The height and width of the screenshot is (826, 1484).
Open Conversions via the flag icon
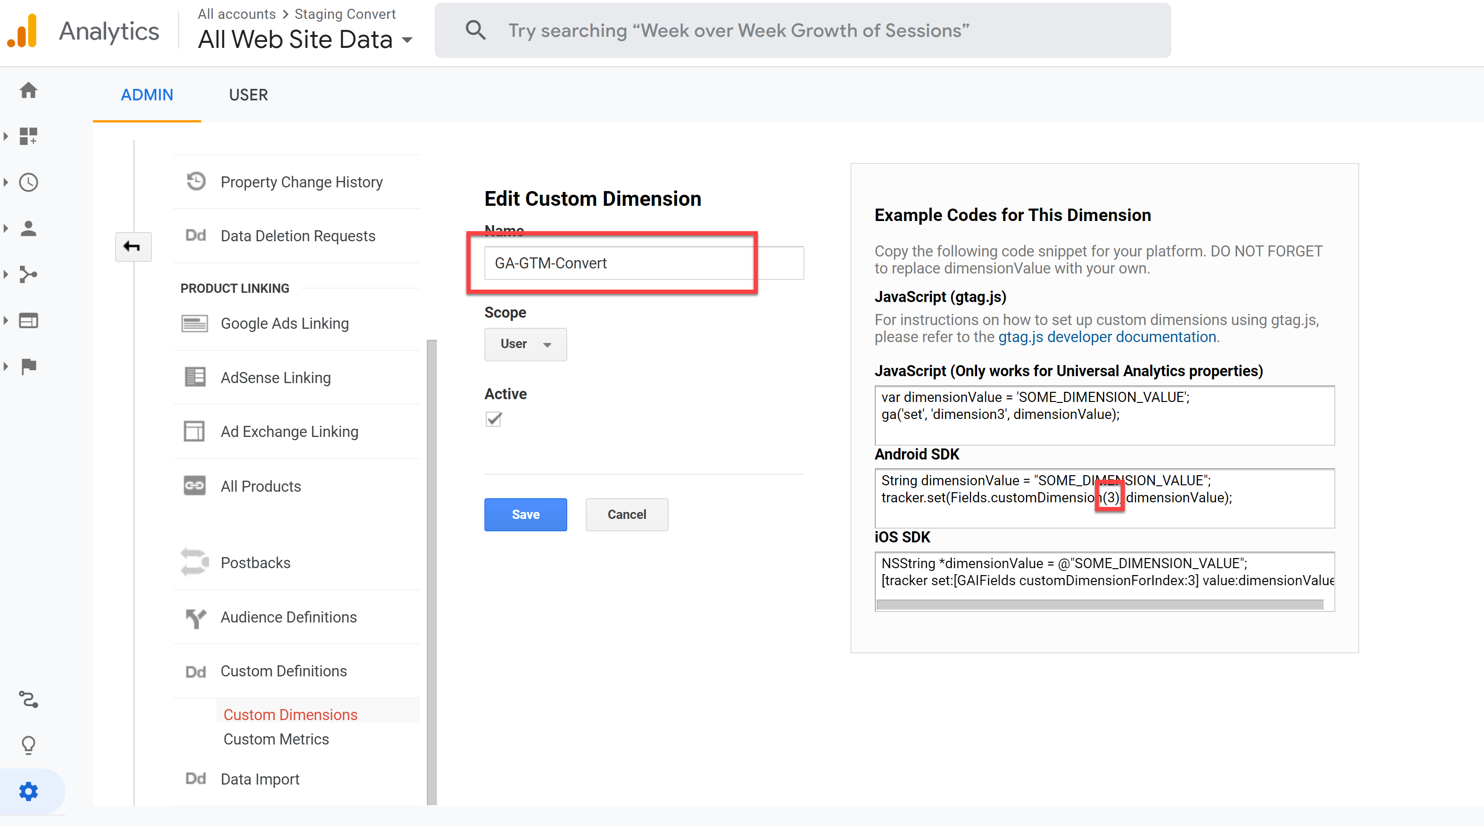28,366
